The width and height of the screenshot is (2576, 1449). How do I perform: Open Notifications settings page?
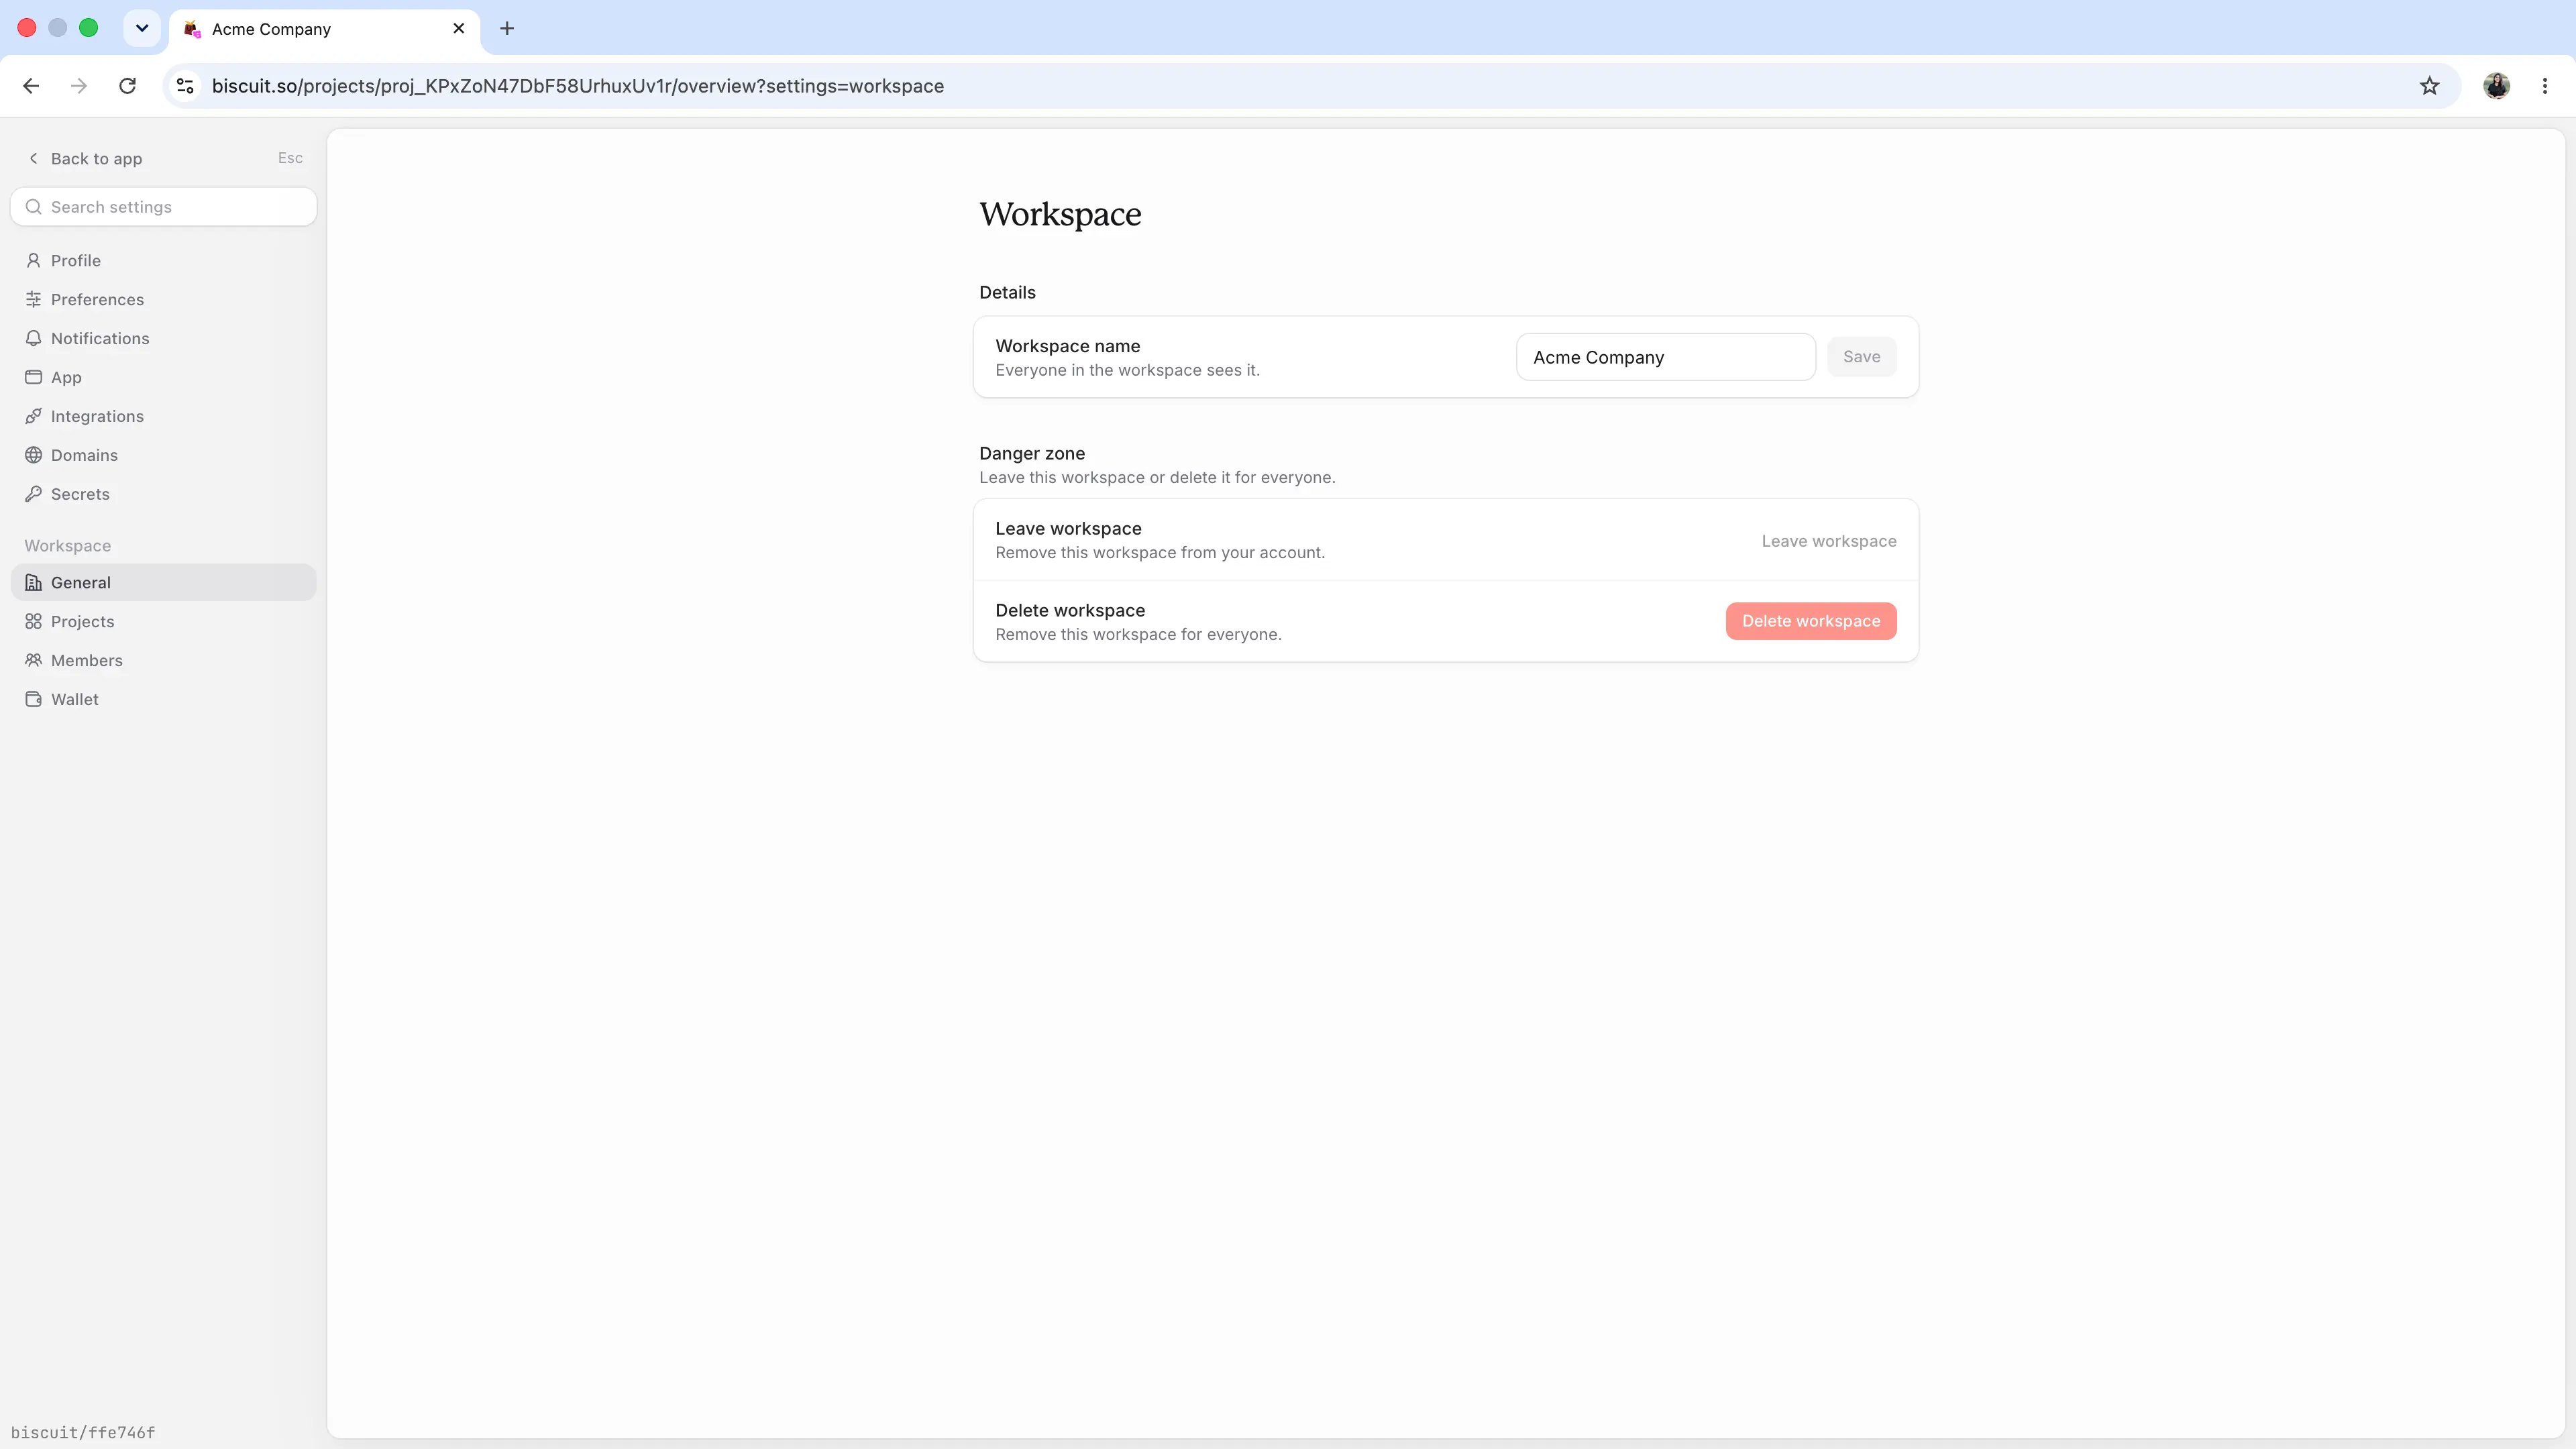point(163,338)
